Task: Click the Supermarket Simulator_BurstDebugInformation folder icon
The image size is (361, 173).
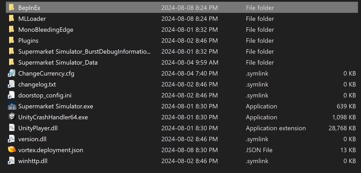Action: pos(11,51)
